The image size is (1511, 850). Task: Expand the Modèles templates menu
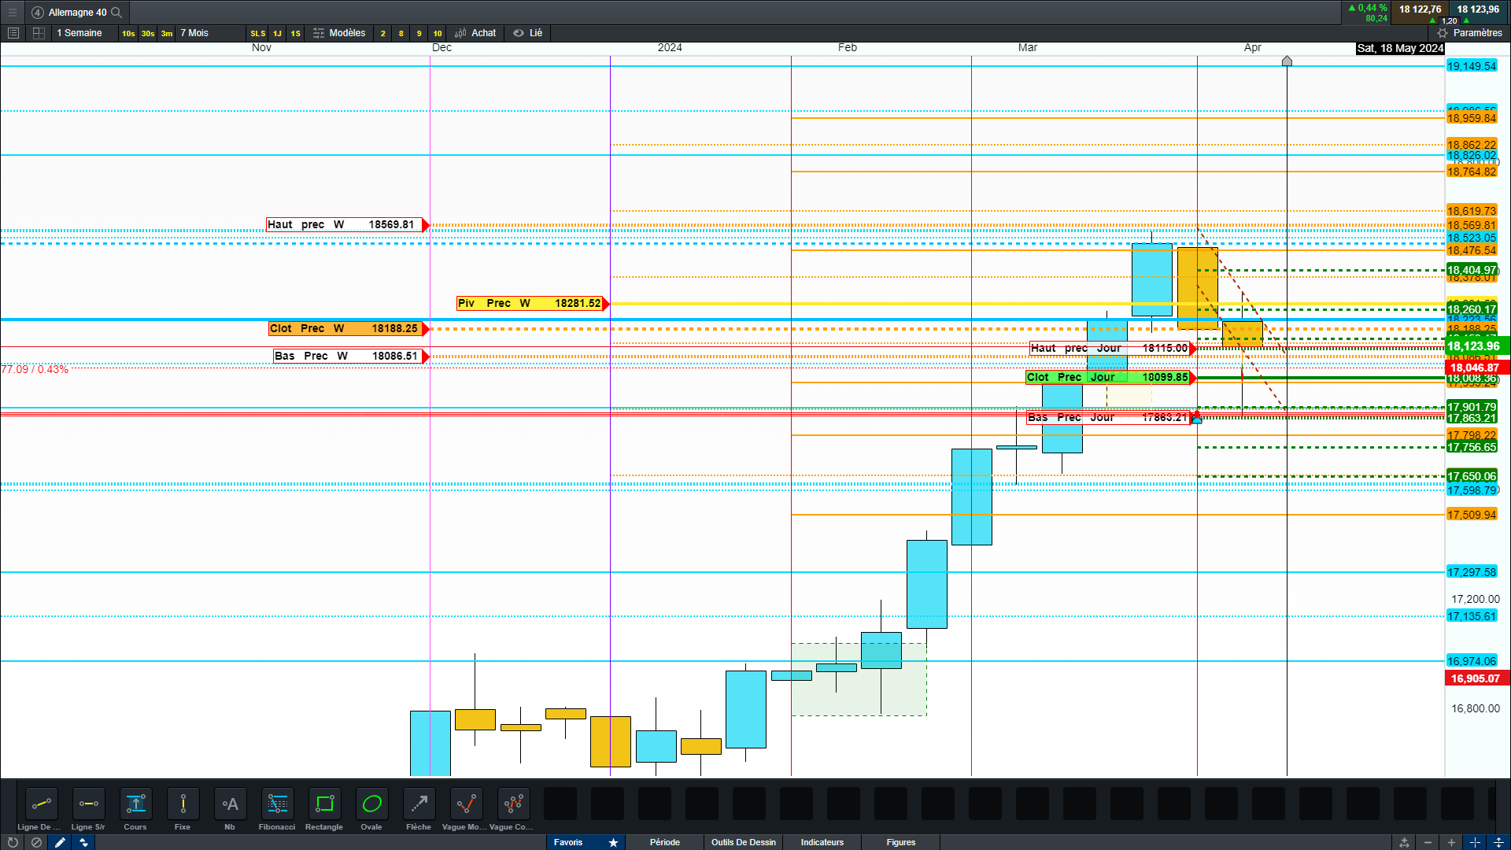coord(339,33)
